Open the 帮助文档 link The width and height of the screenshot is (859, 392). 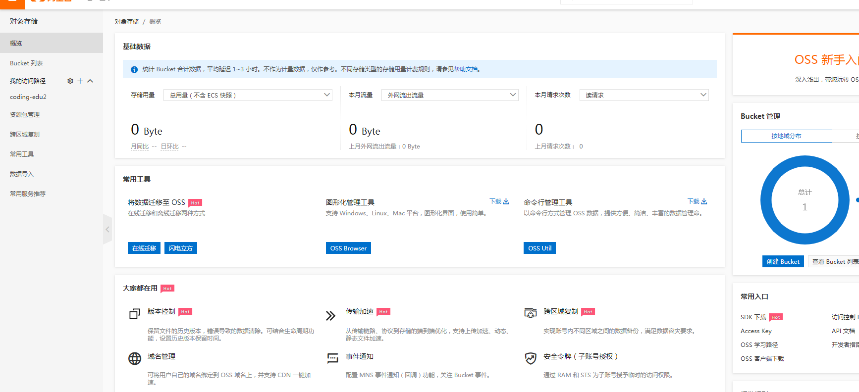pyautogui.click(x=466, y=69)
